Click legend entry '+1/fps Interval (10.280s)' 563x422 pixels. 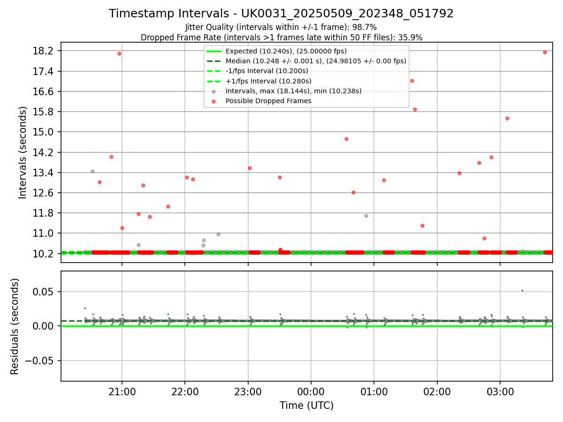(x=268, y=81)
